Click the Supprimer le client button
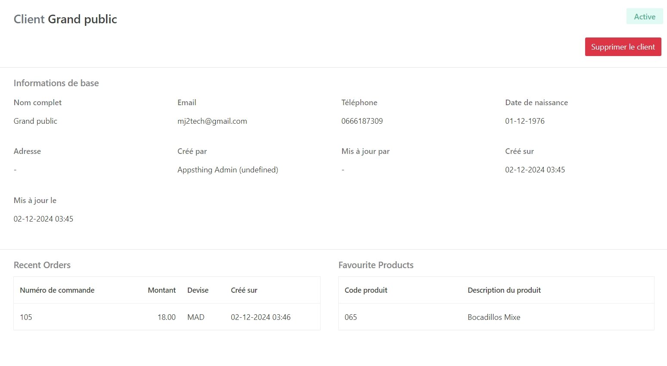The image size is (667, 366). click(623, 47)
